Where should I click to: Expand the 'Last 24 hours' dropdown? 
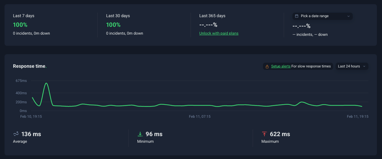(352, 66)
